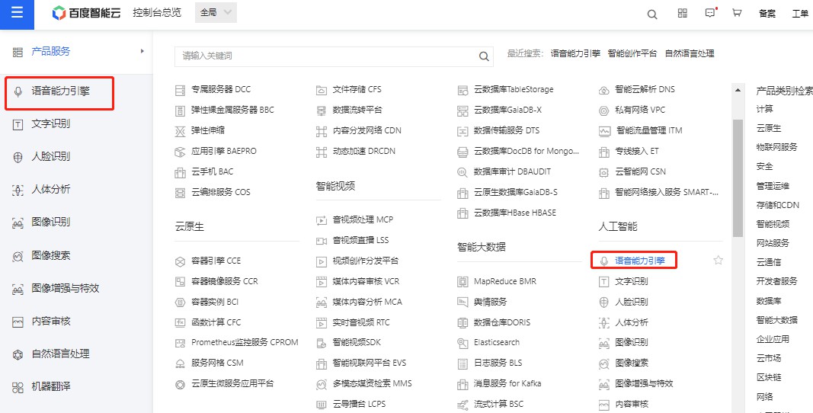This screenshot has height=413, width=813.
Task: Click the 文字识别 icon in the sidebar
Action: tap(18, 124)
